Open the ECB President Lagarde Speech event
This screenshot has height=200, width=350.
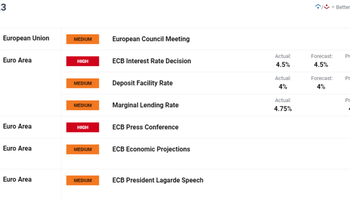tap(158, 180)
